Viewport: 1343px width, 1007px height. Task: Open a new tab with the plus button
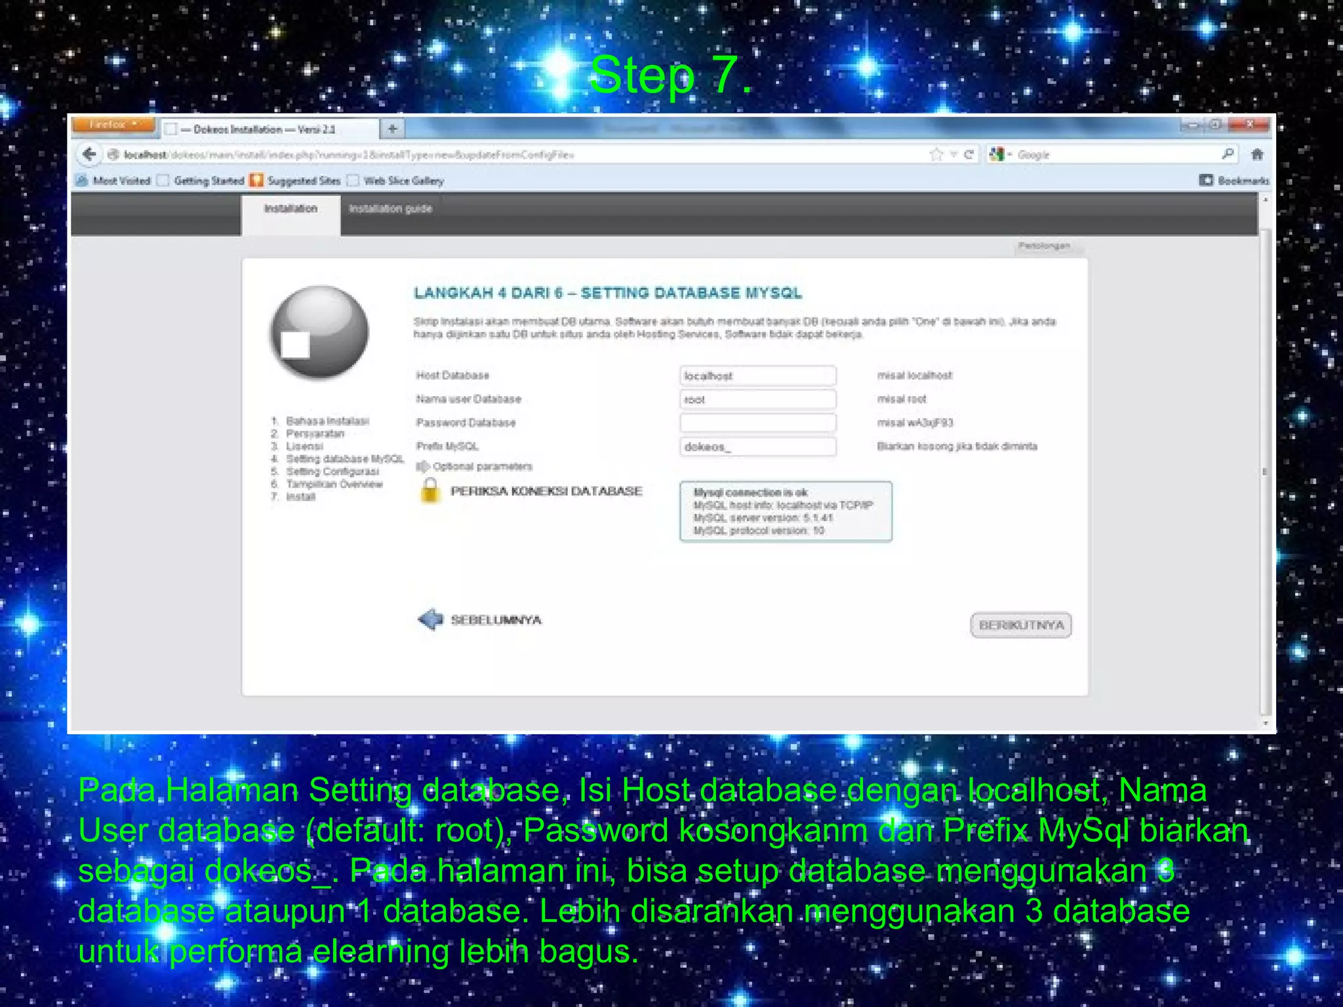[392, 128]
